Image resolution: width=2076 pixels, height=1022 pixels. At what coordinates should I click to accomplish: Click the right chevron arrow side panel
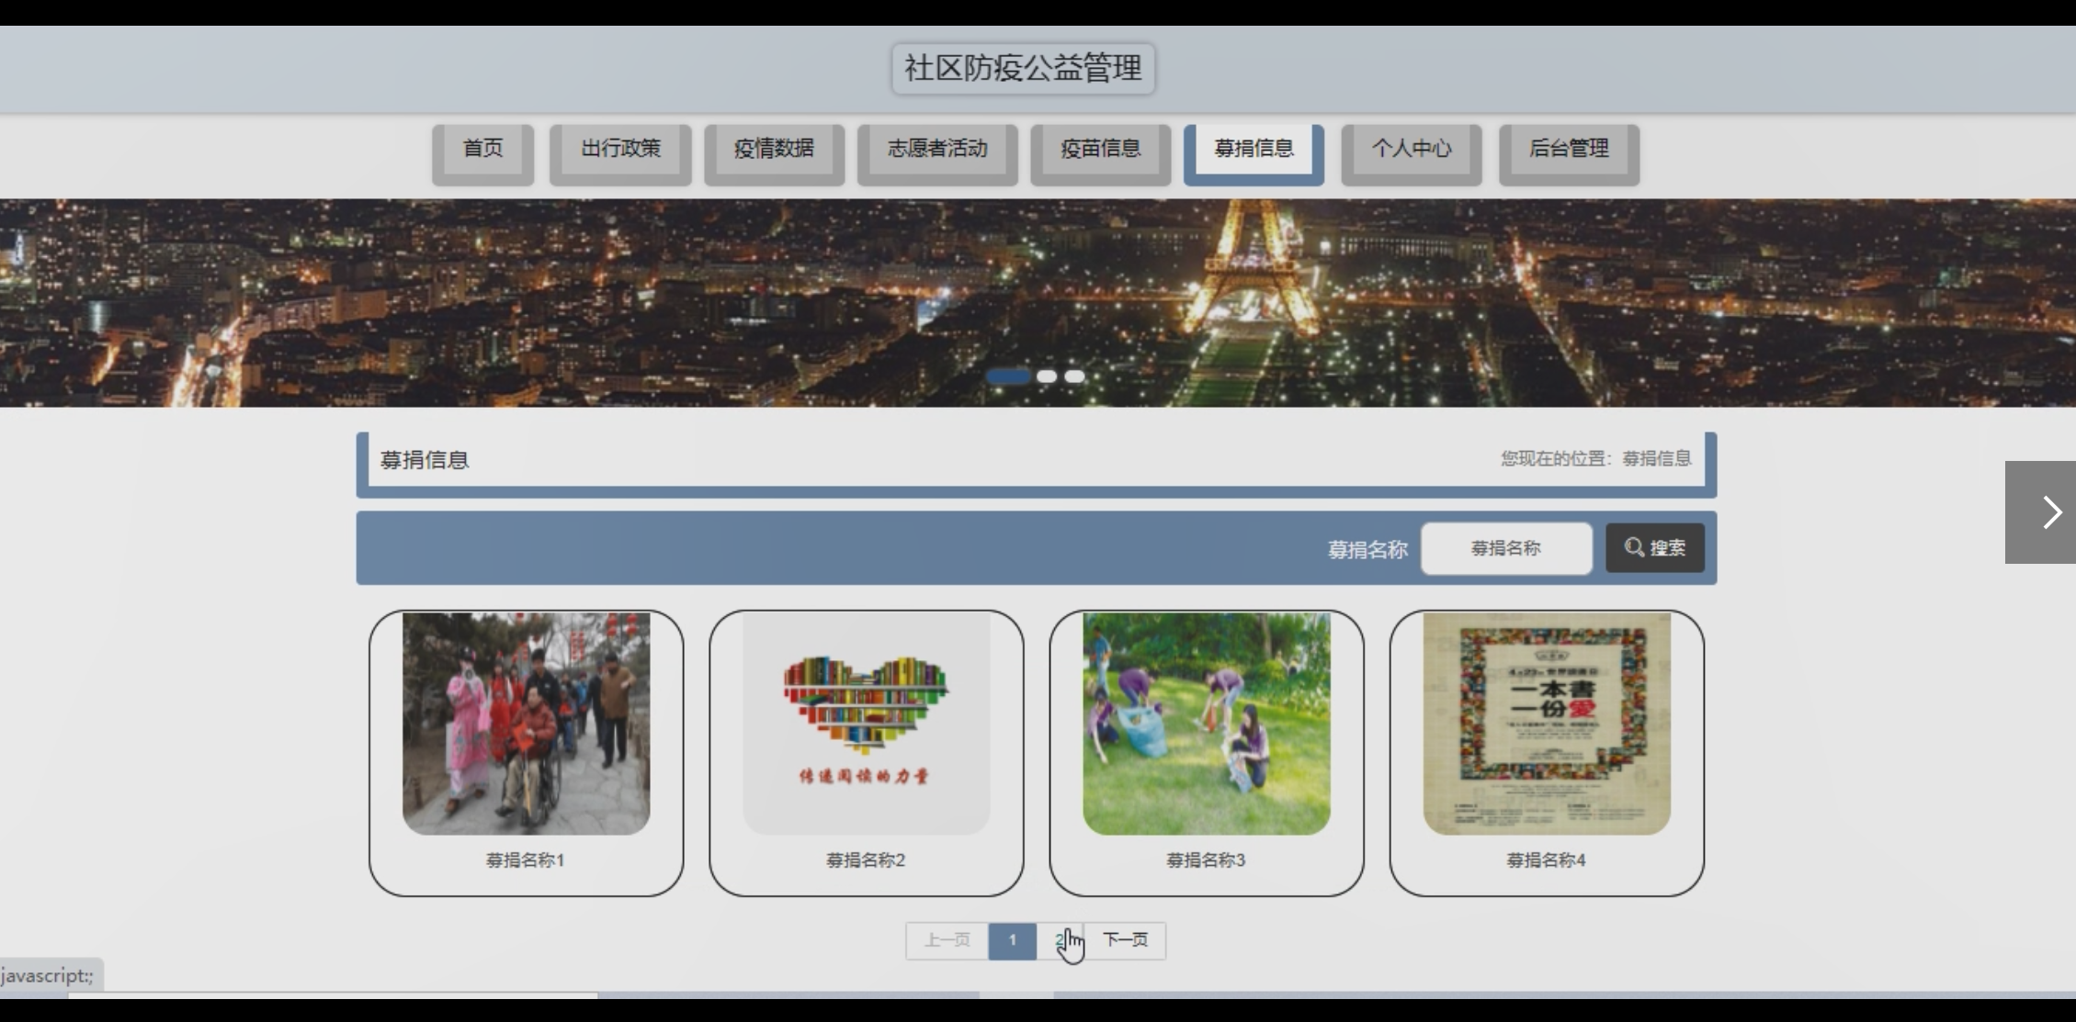(2042, 512)
